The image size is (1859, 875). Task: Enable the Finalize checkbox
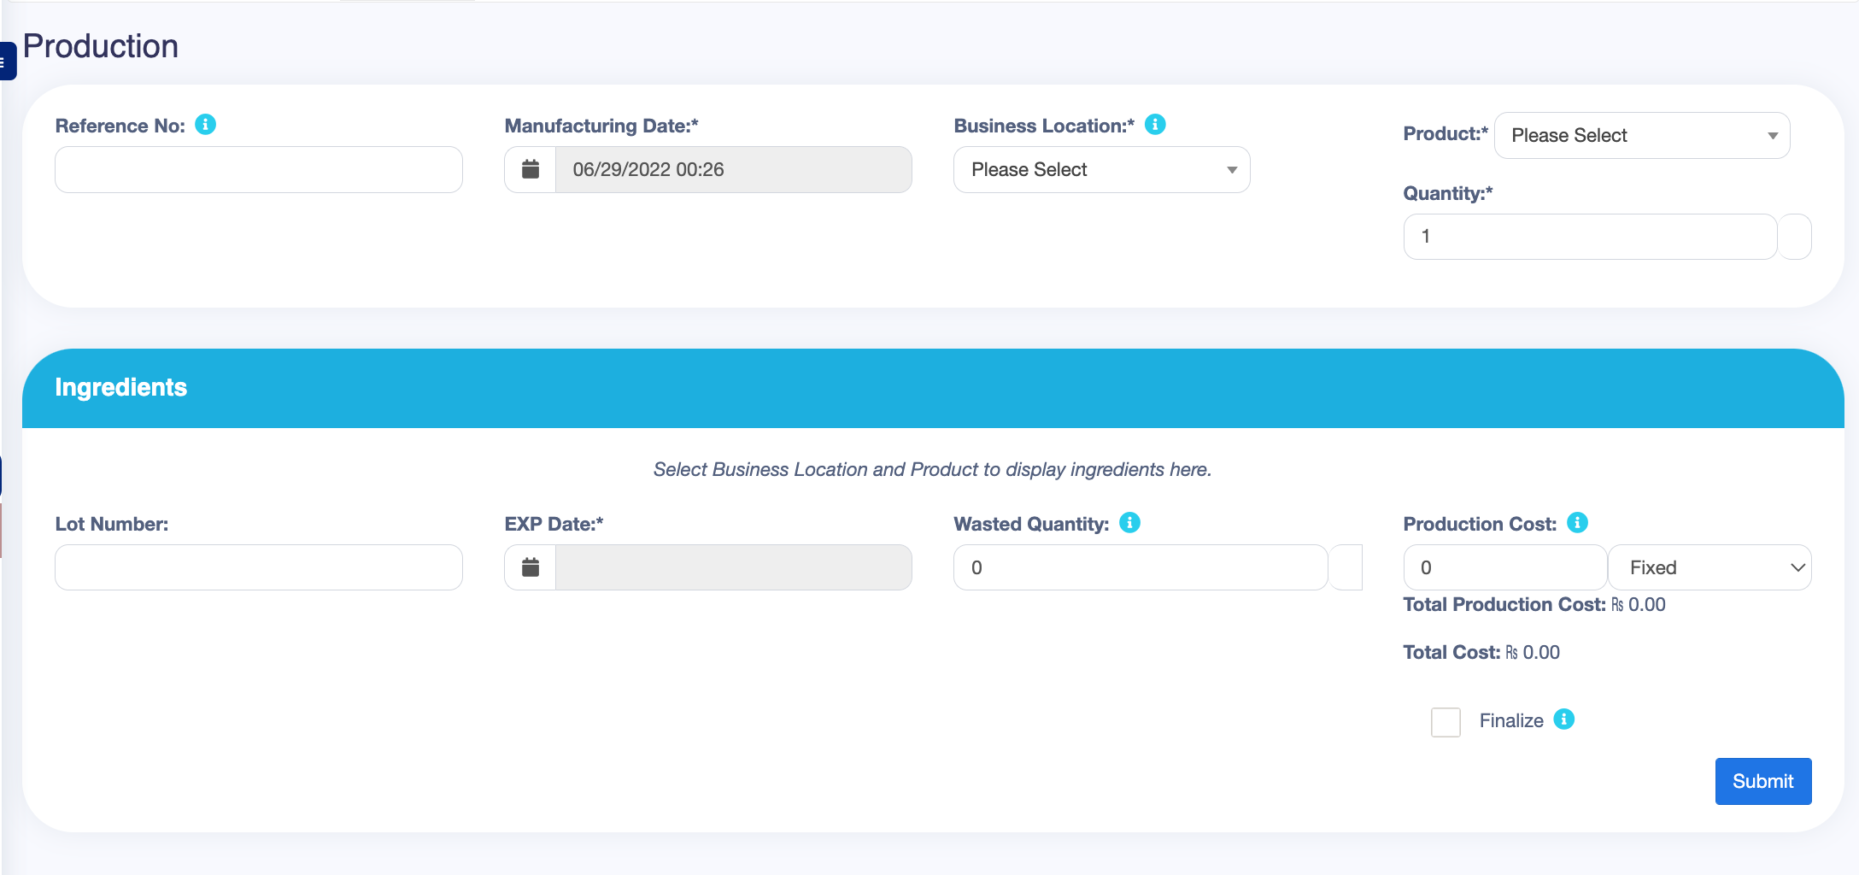tap(1446, 722)
